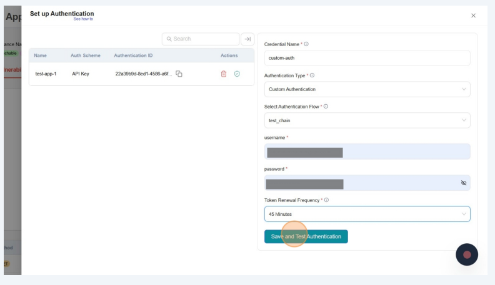Click the collapse panel arrow beside Search
495x285 pixels.
[x=247, y=39]
